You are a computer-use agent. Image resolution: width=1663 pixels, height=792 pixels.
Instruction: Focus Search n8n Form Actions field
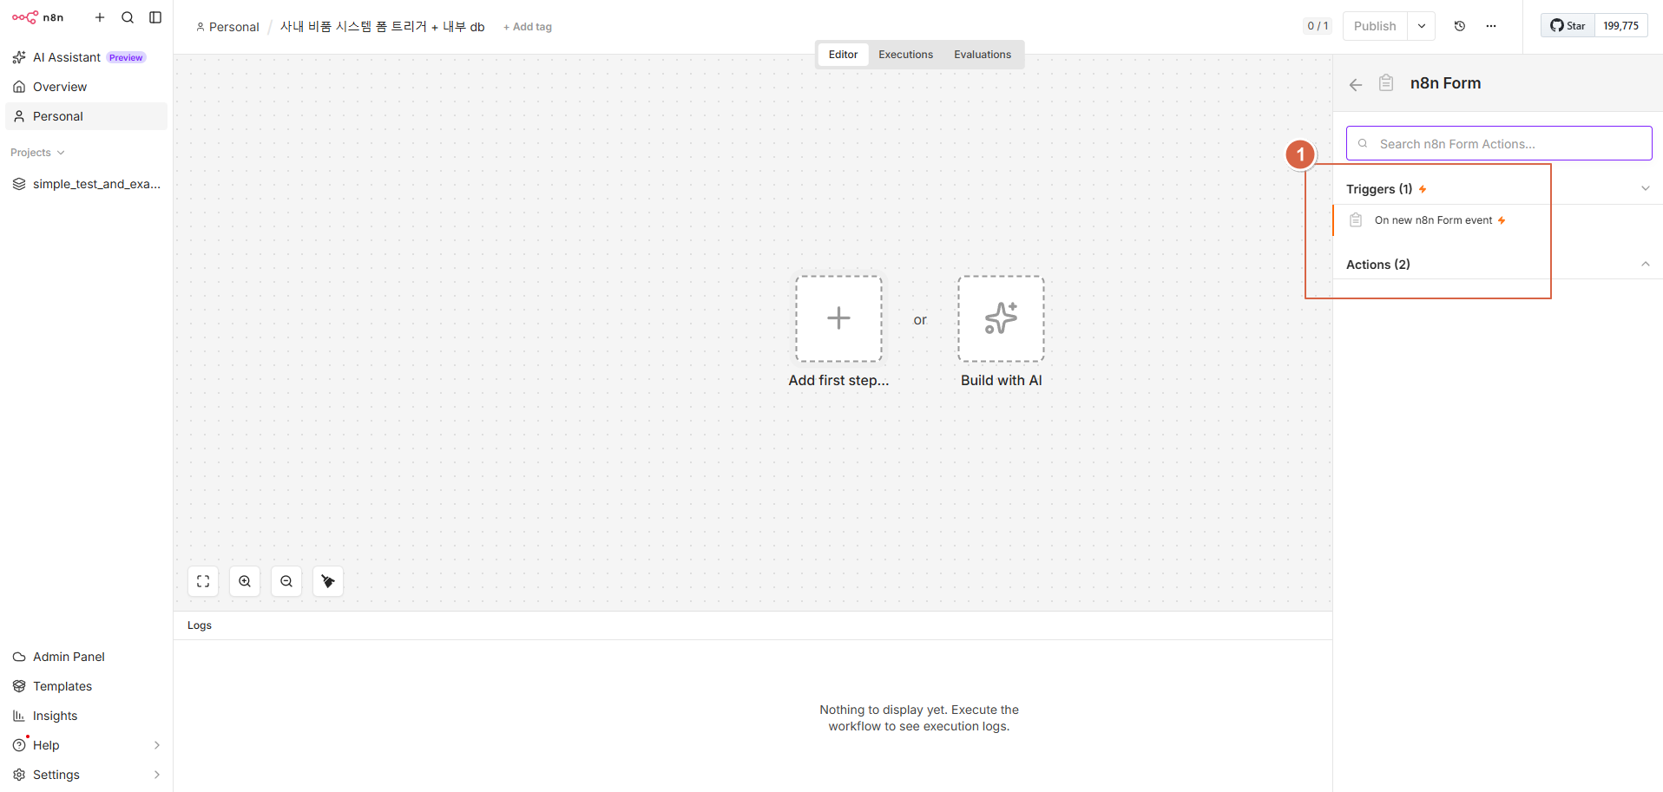[1499, 143]
